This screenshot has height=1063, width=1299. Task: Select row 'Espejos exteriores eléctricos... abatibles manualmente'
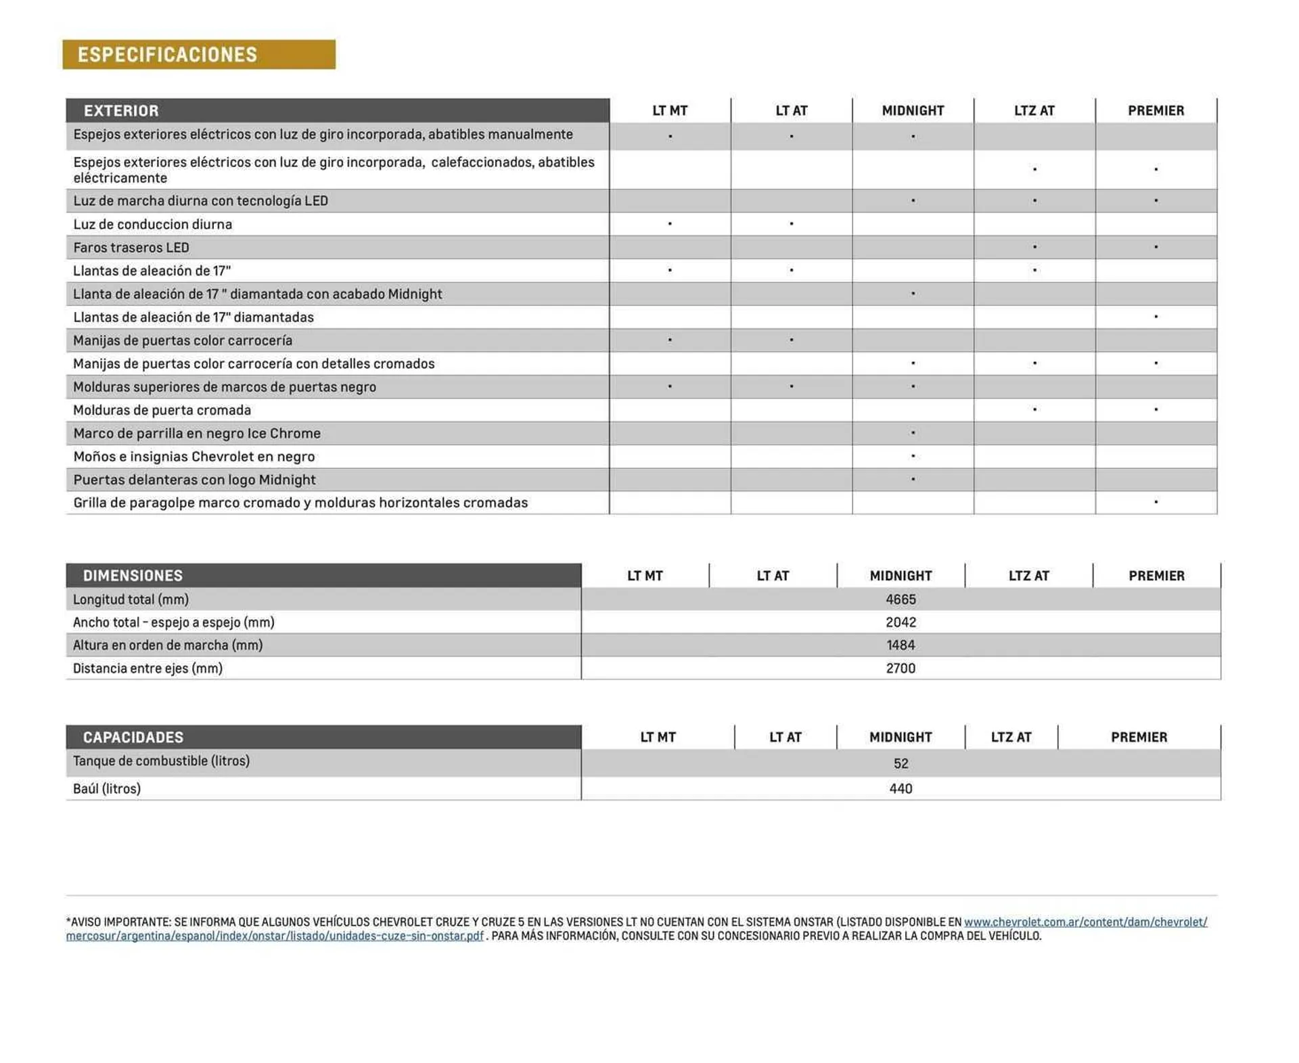(641, 136)
